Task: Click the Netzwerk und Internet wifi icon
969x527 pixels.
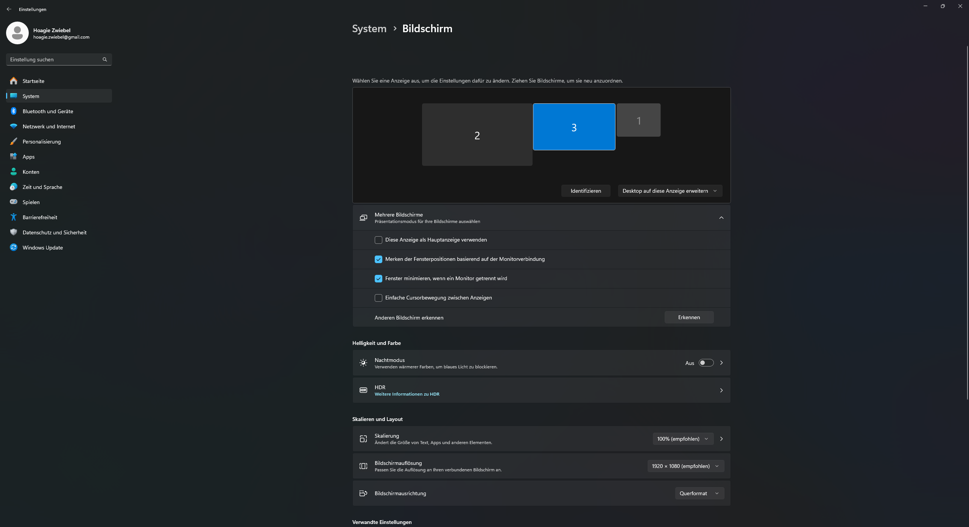Action: 14,126
